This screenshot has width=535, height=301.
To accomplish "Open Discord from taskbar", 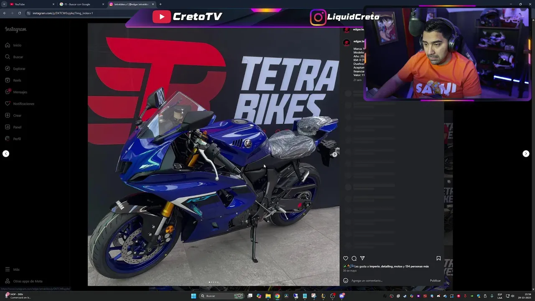I will click(x=342, y=296).
